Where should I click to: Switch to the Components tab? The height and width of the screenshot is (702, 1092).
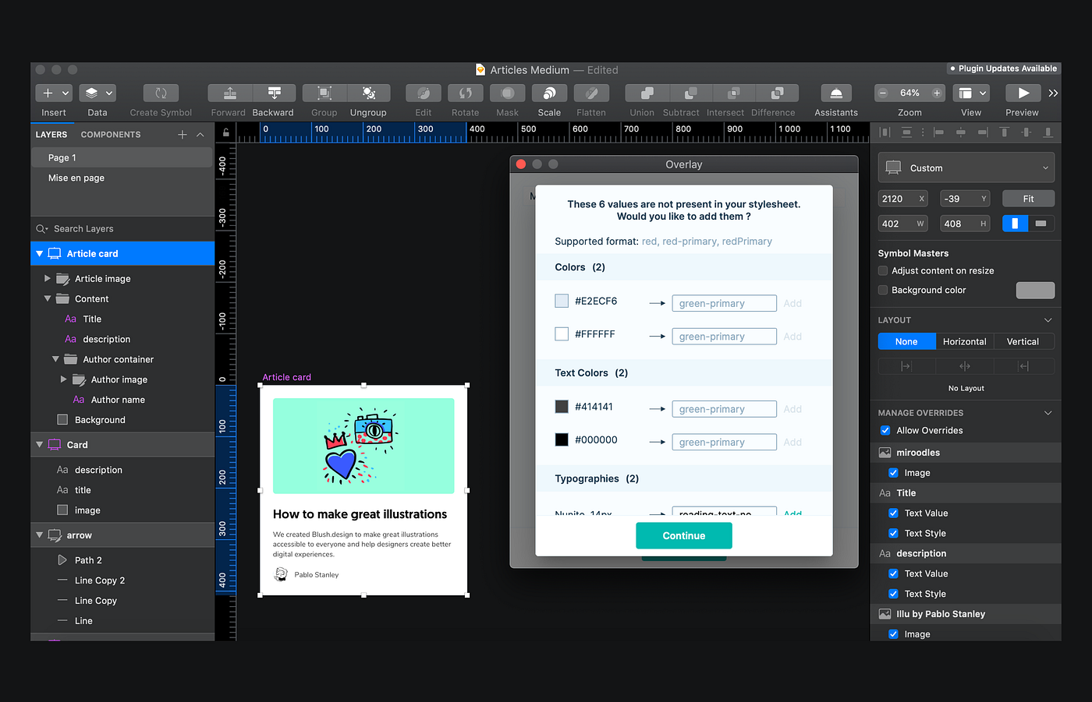click(x=111, y=134)
